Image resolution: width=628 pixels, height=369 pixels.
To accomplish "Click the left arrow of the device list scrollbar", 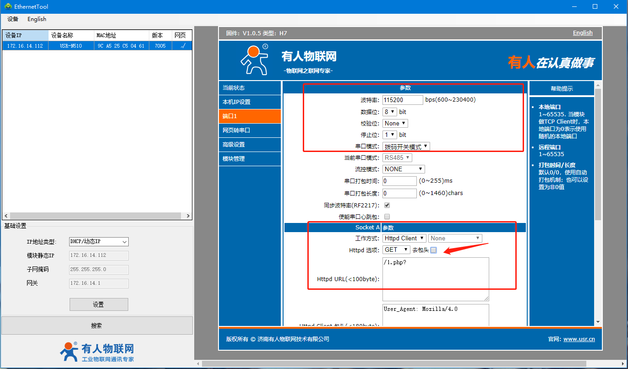I will click(x=6, y=216).
